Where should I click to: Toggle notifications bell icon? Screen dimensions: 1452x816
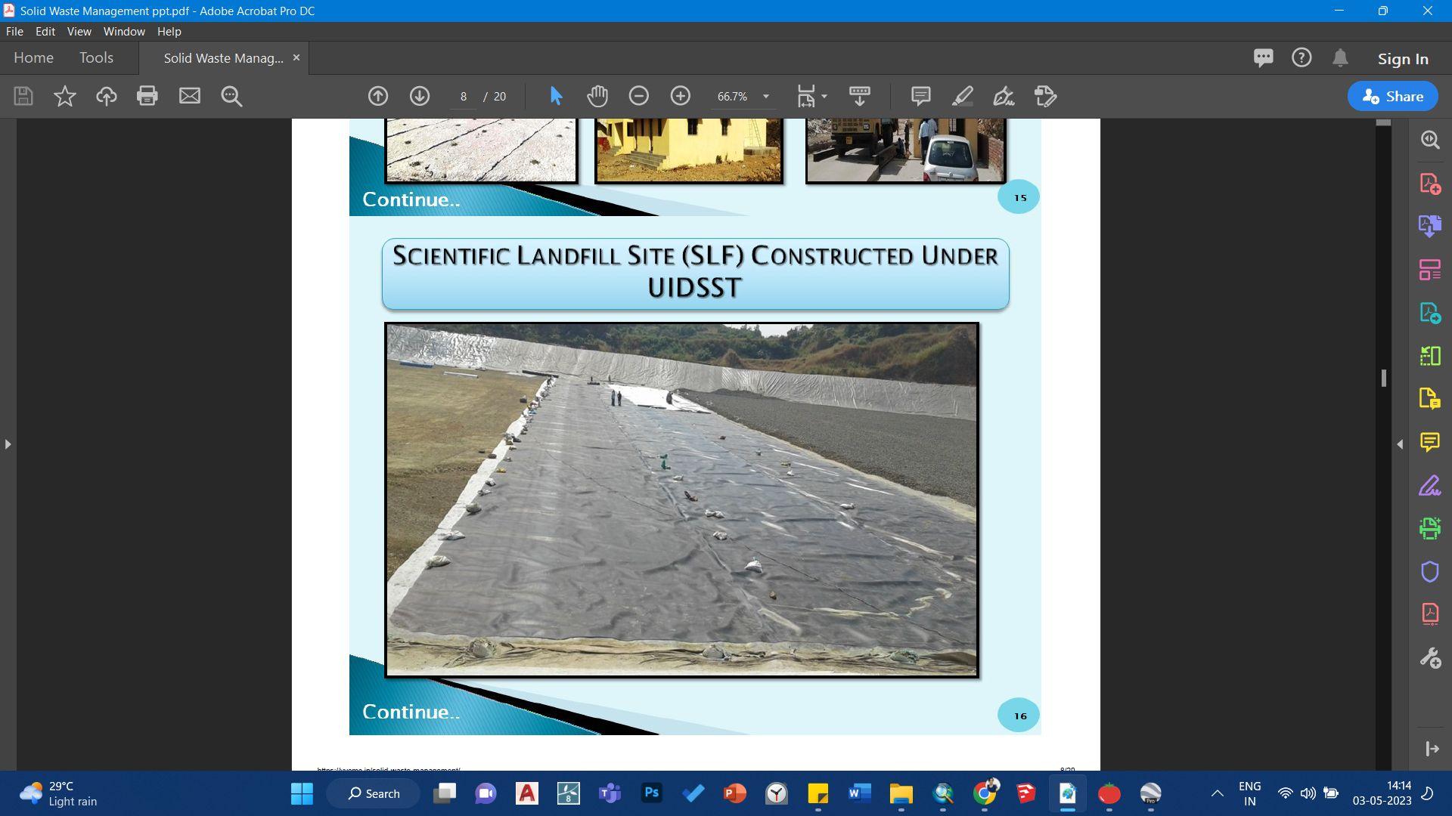coord(1339,58)
